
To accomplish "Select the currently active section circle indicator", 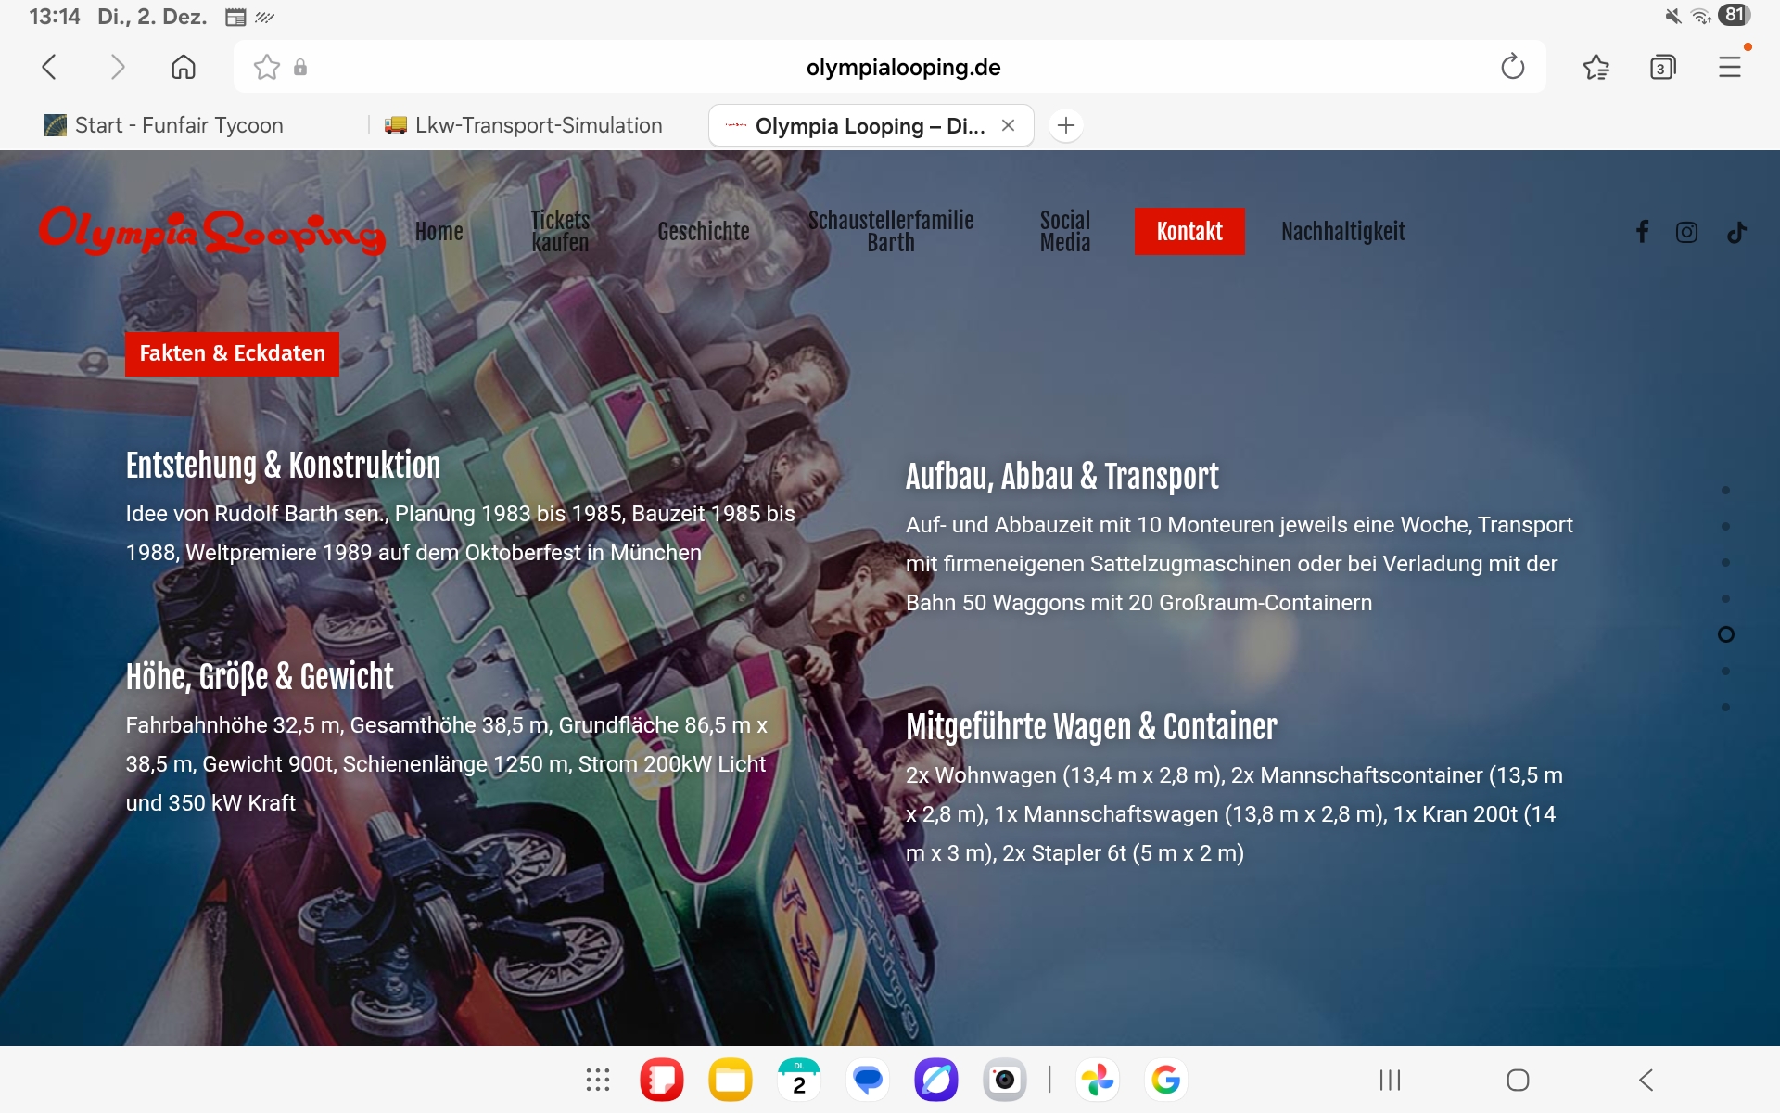I will tap(1725, 634).
